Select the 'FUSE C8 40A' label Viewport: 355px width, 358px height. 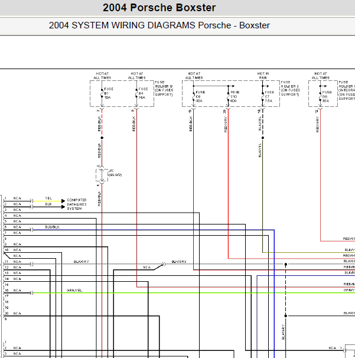coord(200,96)
